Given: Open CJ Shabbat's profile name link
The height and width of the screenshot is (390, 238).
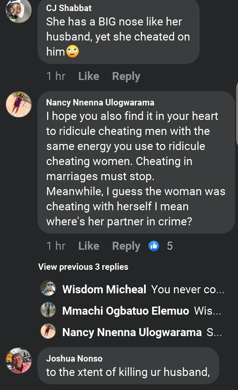Looking at the screenshot, I should (x=69, y=8).
